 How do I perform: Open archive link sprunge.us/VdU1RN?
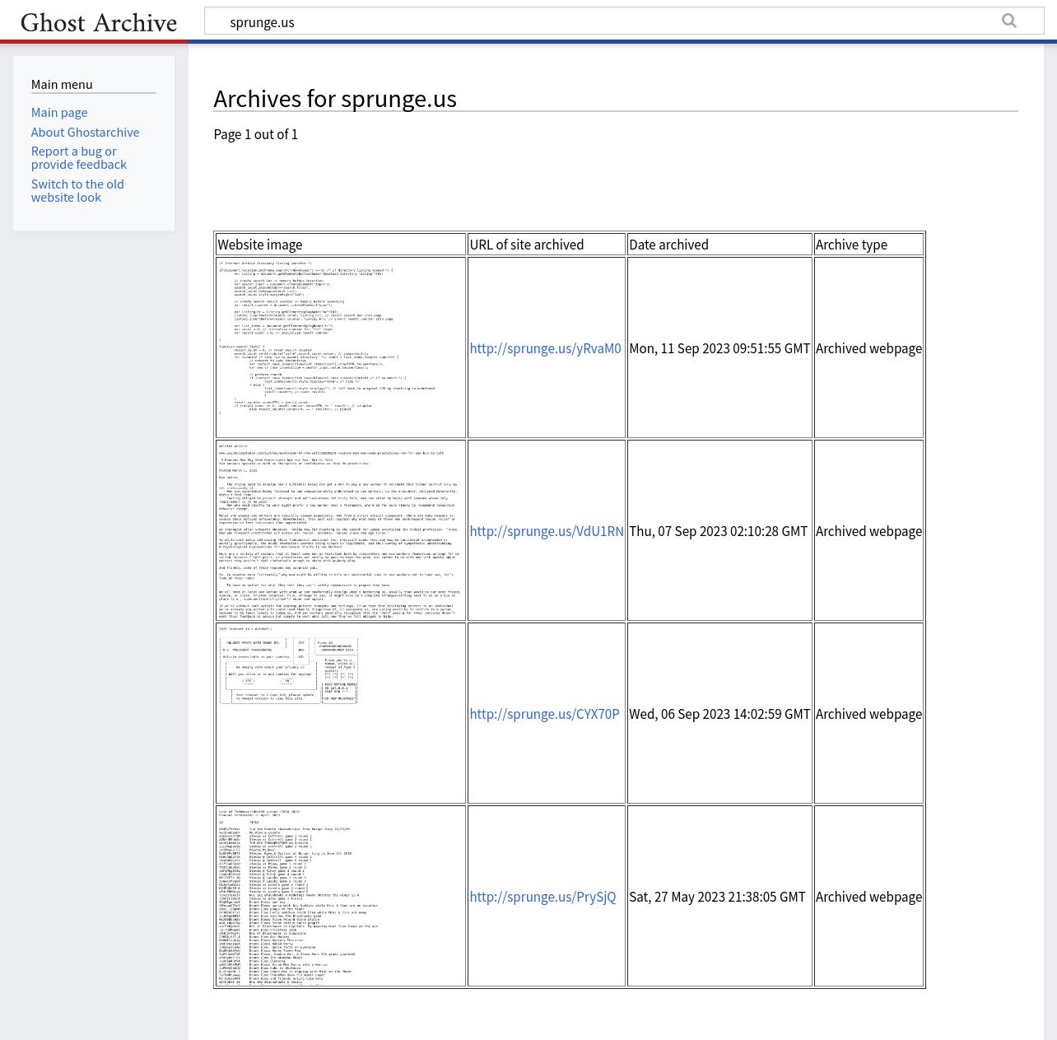[547, 531]
